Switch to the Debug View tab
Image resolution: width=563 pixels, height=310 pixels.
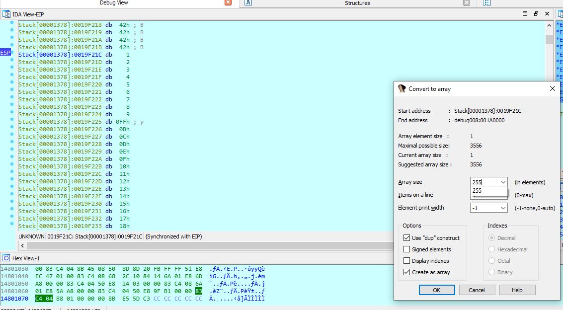click(x=114, y=3)
